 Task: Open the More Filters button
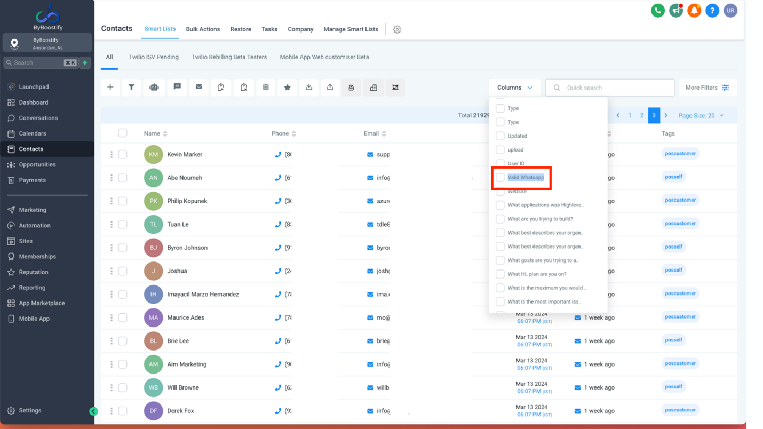pyautogui.click(x=707, y=88)
